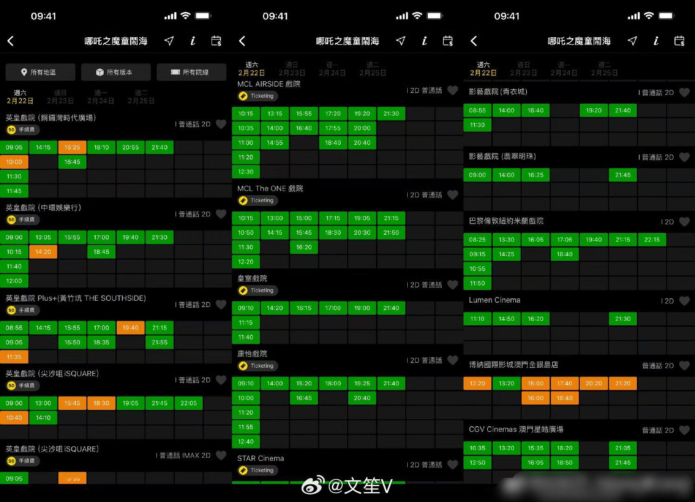Screen dimensions: 695x502
Task: Favorite CGV Cinemas 澳門星皓廣場 heart
Action: coord(684,430)
